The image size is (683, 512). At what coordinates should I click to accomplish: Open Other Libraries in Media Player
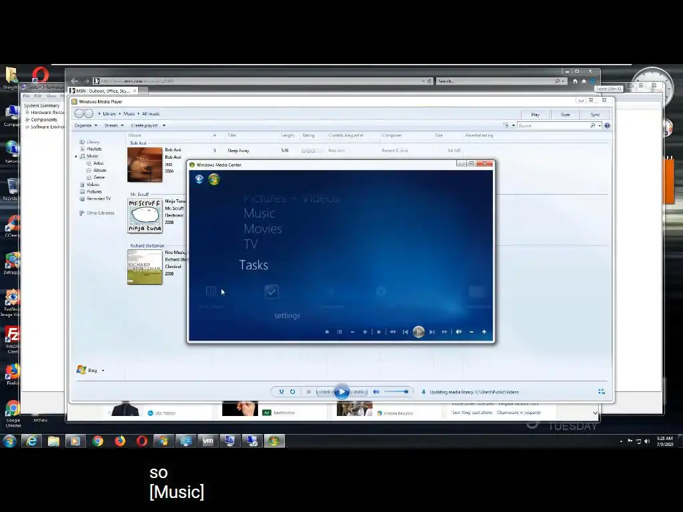coord(100,213)
